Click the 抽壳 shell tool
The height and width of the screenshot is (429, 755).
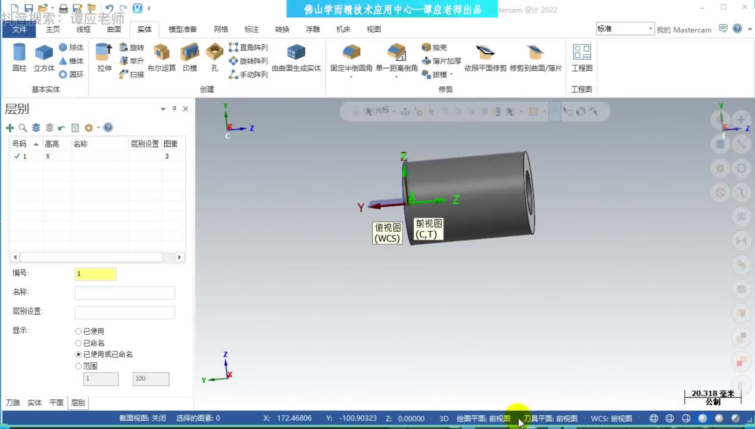coord(434,47)
